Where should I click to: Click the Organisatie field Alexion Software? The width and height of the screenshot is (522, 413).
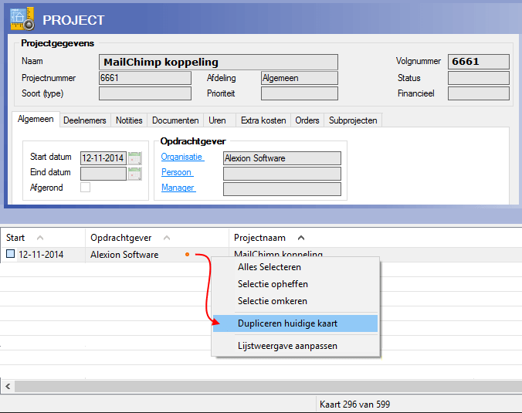click(x=282, y=158)
